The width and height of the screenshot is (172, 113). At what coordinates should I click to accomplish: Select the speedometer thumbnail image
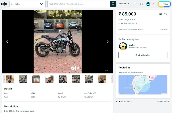pyautogui.click(x=36, y=79)
